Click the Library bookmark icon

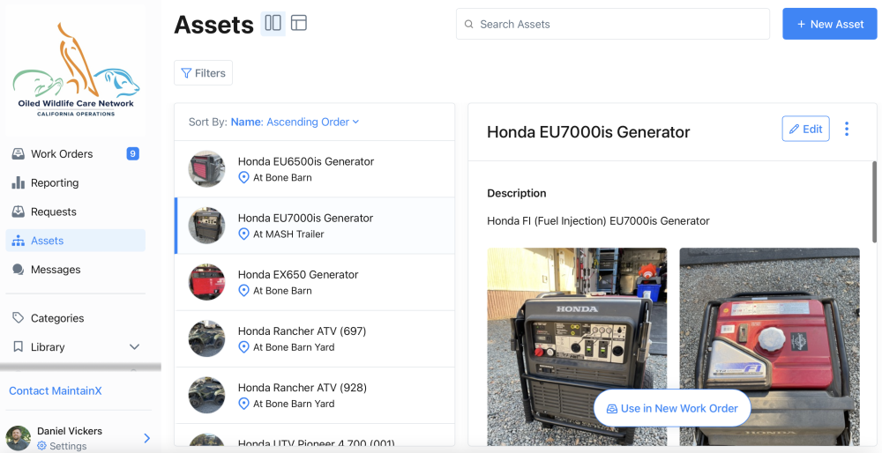pos(19,346)
